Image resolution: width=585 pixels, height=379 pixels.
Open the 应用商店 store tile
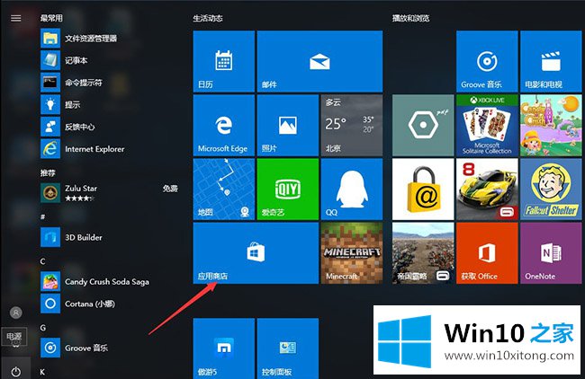coord(256,253)
